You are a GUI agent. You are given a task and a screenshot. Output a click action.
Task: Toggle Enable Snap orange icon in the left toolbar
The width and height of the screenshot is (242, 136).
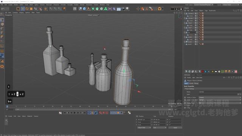(x=2, y=61)
